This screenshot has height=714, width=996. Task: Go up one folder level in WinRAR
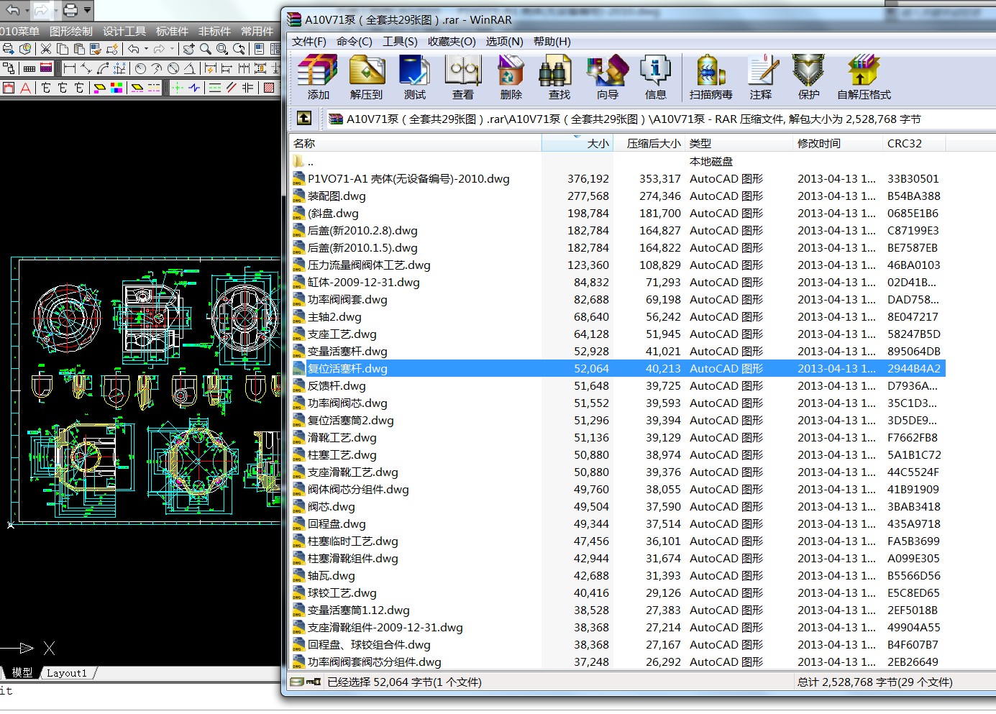(304, 118)
